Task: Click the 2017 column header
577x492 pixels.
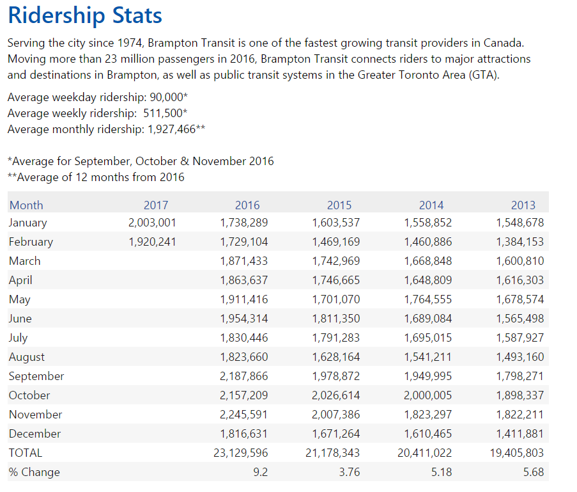Action: tap(156, 205)
